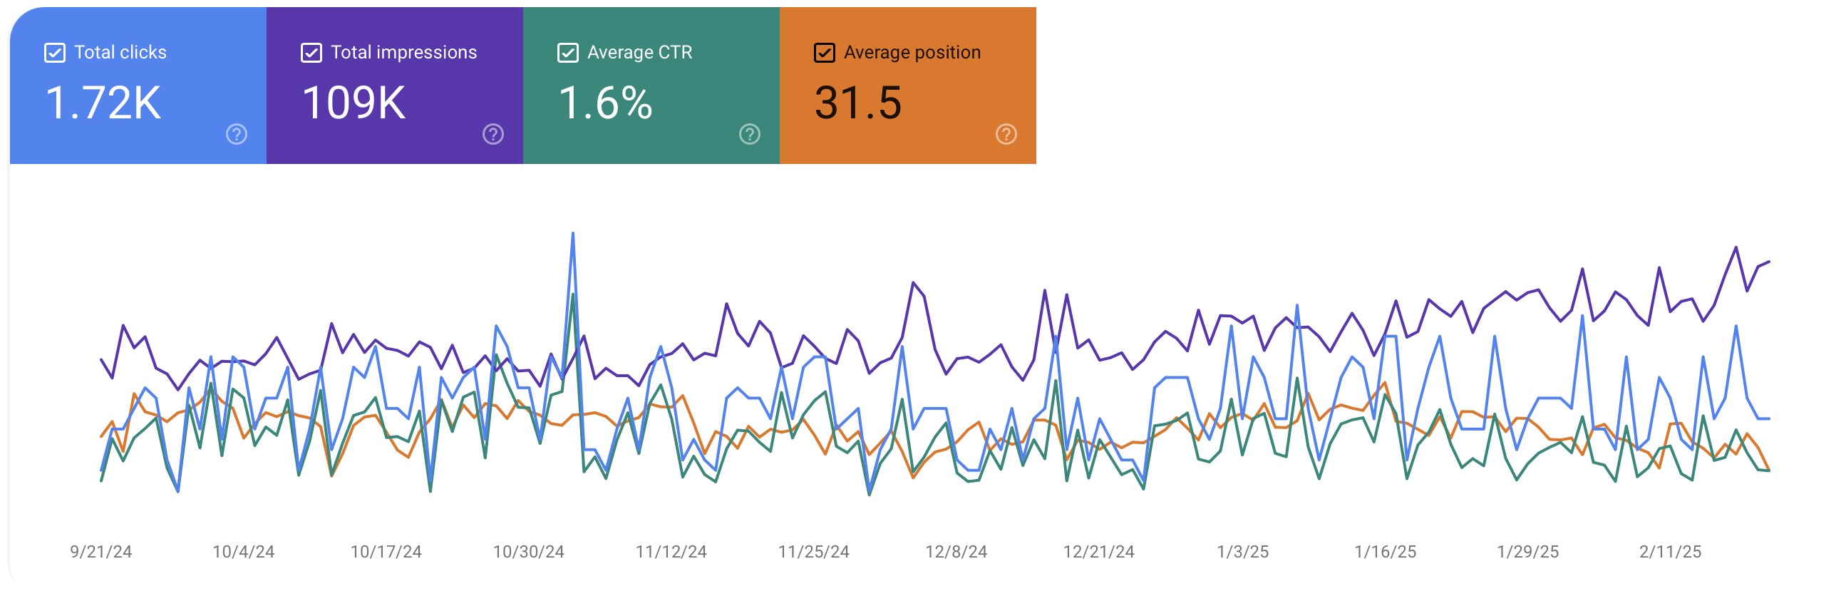1846x606 pixels.
Task: Click the 12/8/24 date label
Action: click(956, 552)
